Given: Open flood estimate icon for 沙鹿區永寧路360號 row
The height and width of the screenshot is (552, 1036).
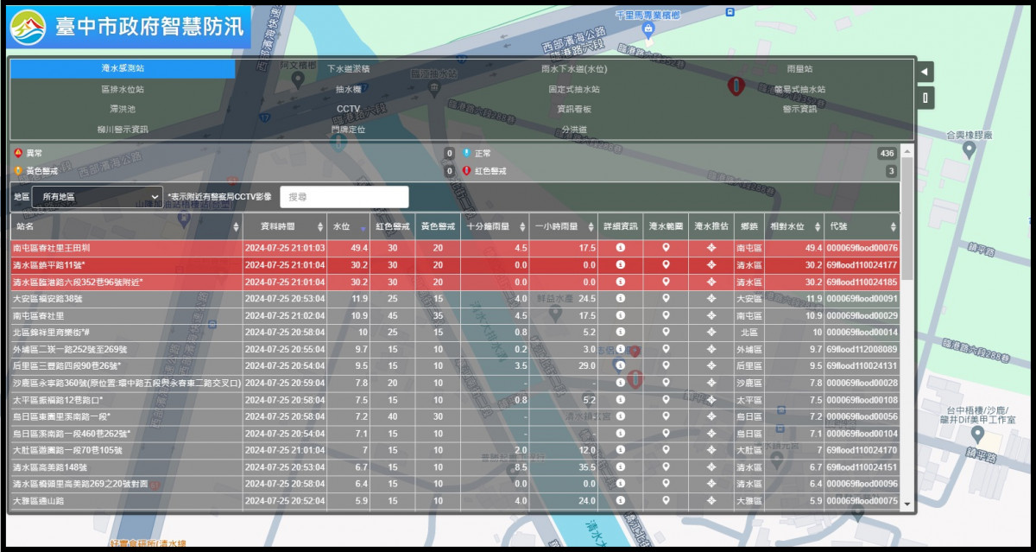Looking at the screenshot, I should pyautogui.click(x=711, y=383).
